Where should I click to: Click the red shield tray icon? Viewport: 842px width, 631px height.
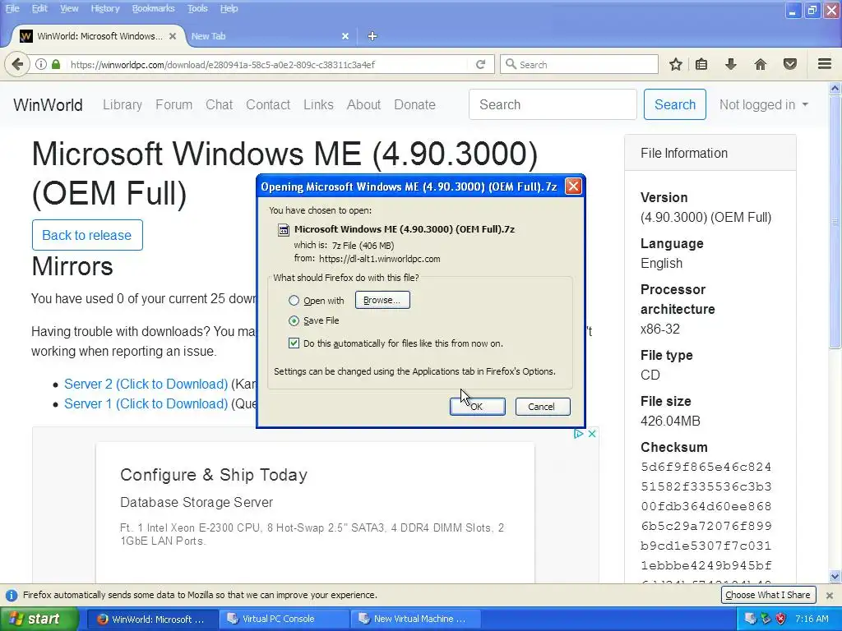pos(780,619)
